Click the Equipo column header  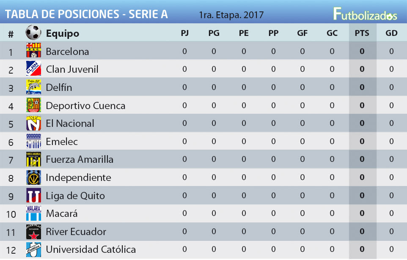pos(63,33)
